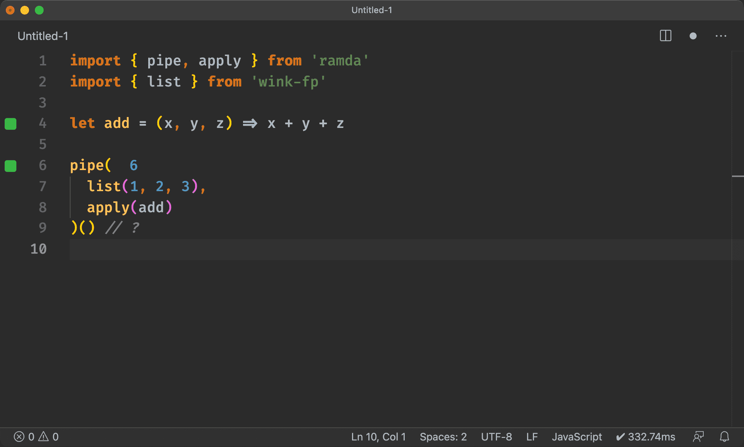Open the More Actions ellipsis menu
Viewport: 744px width, 447px height.
[x=721, y=36]
